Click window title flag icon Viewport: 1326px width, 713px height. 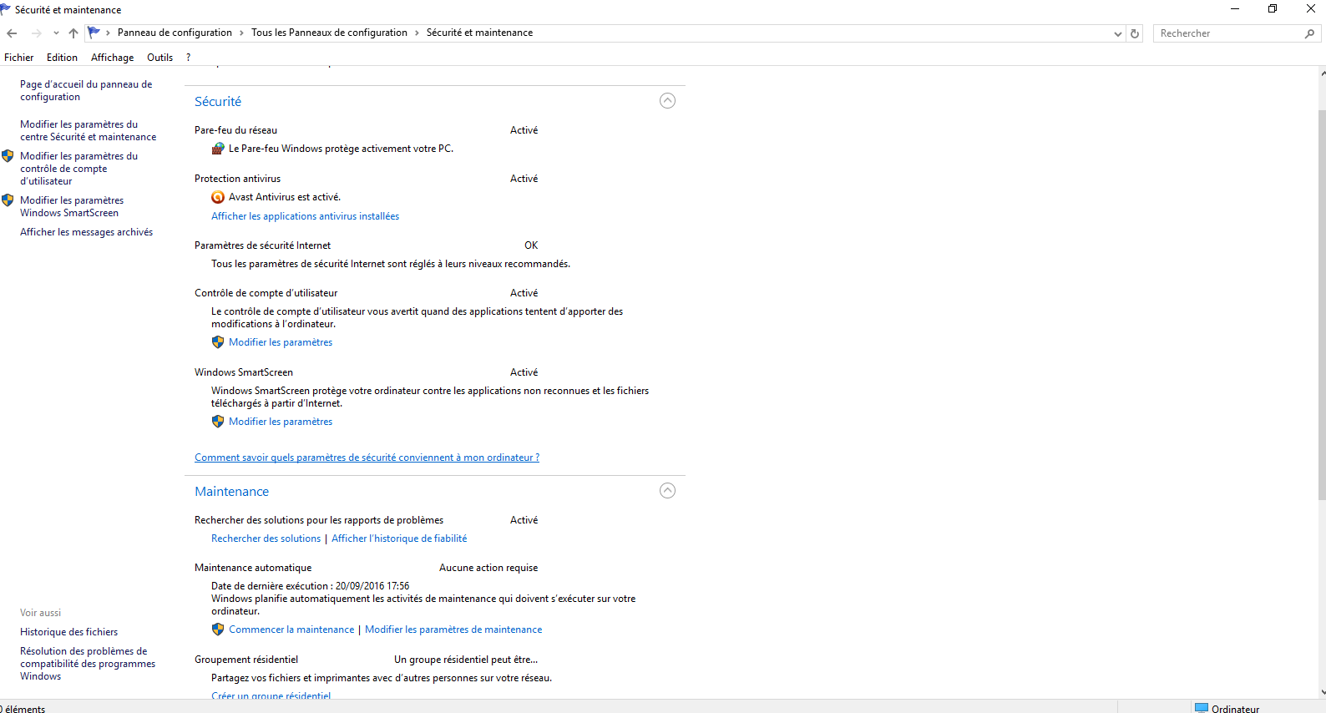click(x=6, y=9)
